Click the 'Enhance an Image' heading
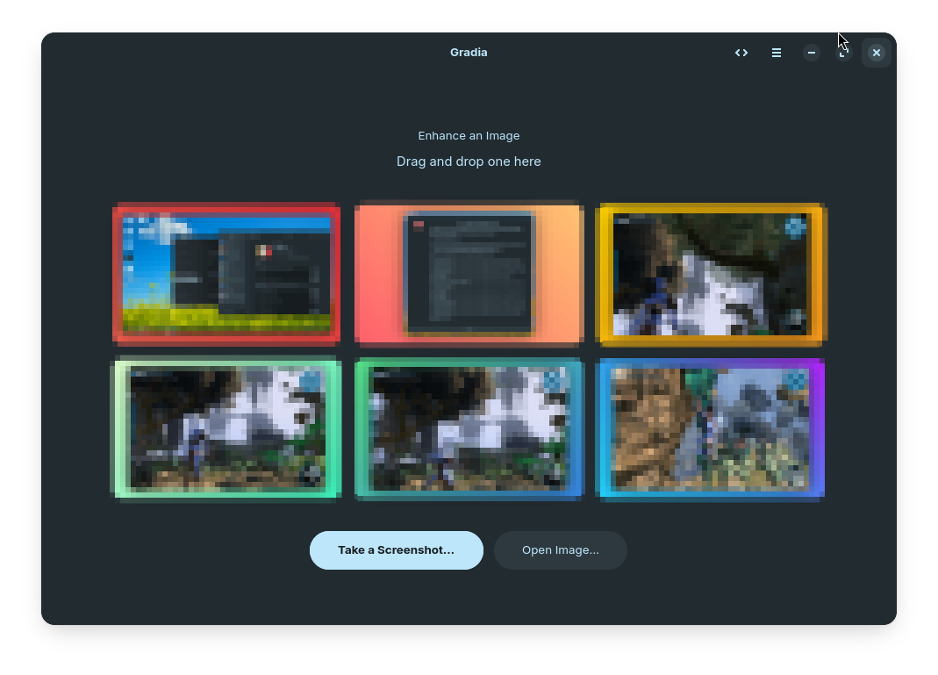 pyautogui.click(x=469, y=136)
